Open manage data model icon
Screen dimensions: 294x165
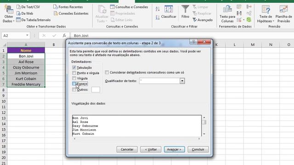[249, 20]
